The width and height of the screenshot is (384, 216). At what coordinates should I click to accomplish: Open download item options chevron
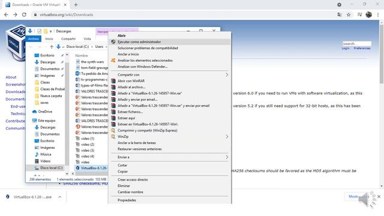pyautogui.click(x=60, y=197)
